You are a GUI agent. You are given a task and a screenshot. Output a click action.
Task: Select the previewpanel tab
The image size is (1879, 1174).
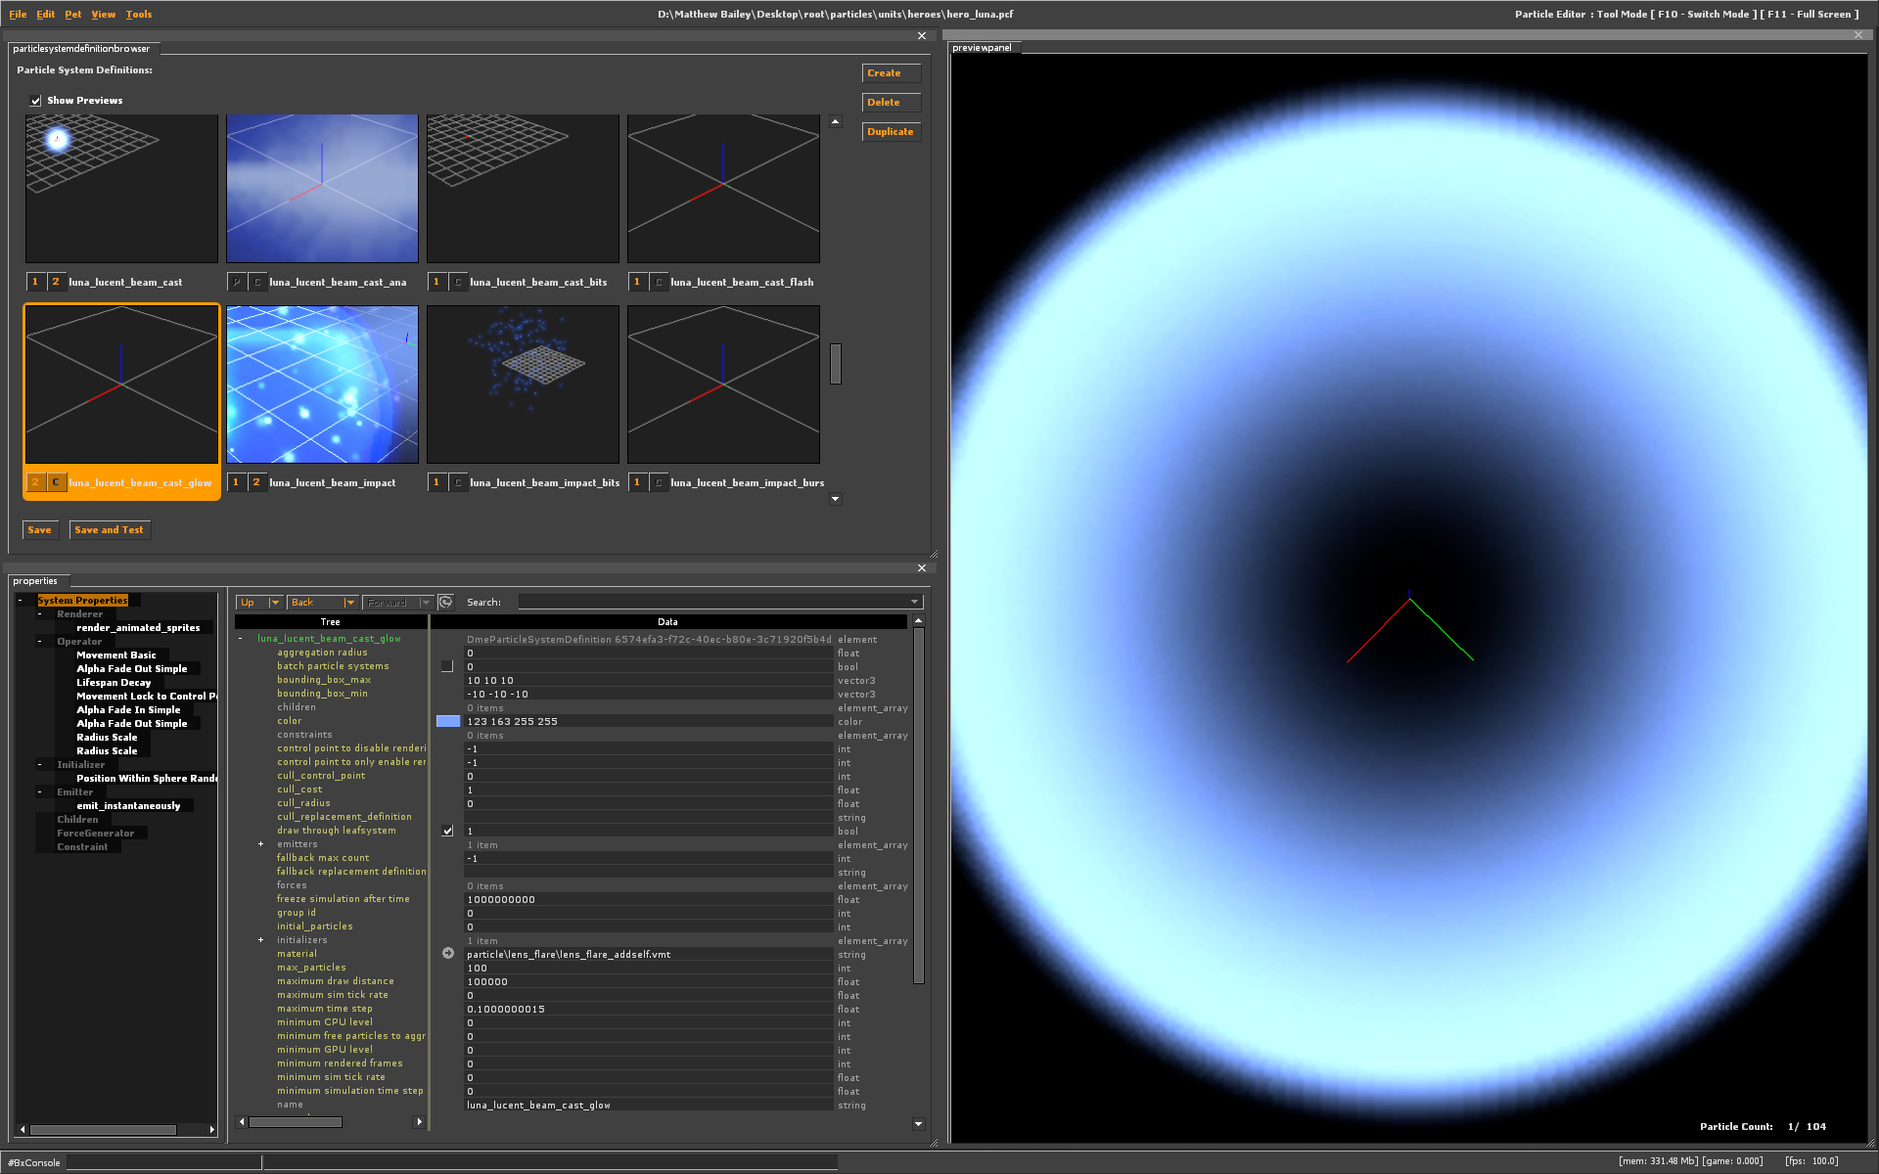pyautogui.click(x=982, y=48)
